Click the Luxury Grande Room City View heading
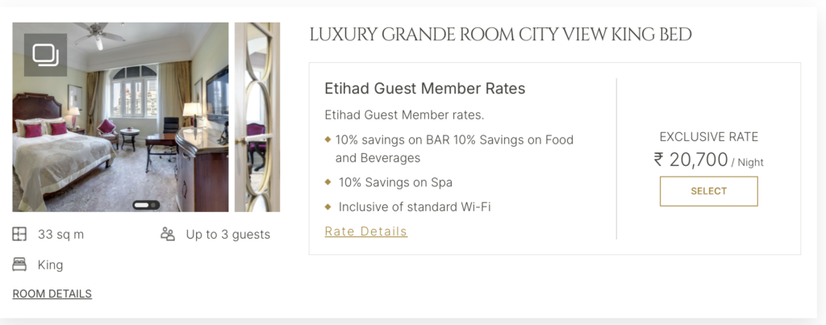Viewport: 826px width, 325px height. coord(500,35)
